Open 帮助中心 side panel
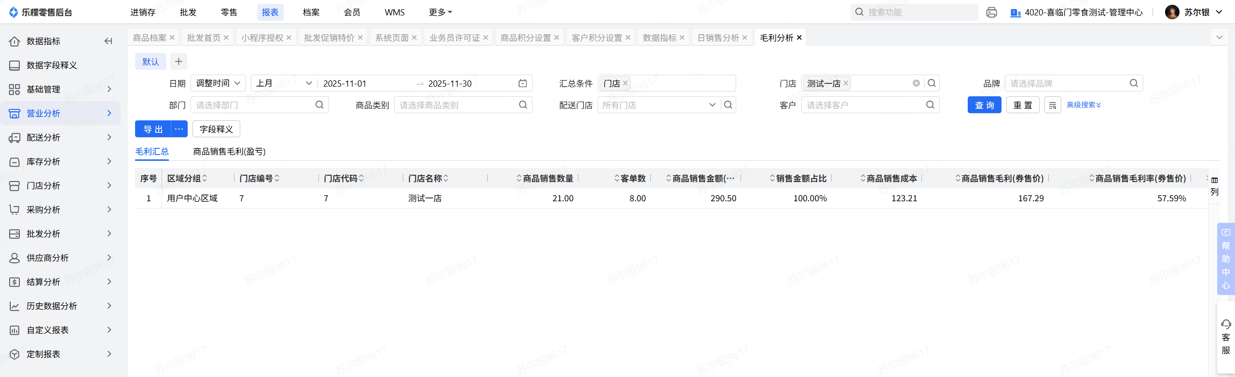 1226,259
